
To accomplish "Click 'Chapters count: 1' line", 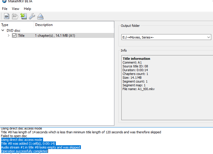I will pyautogui.click(x=135, y=74).
